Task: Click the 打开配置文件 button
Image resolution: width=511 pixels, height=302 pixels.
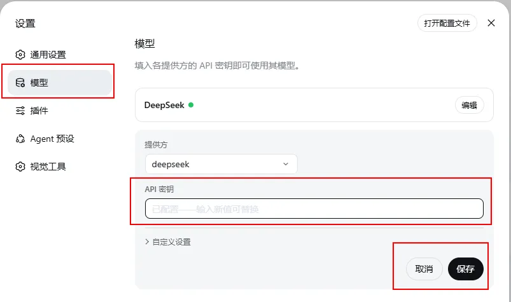Action: point(447,23)
